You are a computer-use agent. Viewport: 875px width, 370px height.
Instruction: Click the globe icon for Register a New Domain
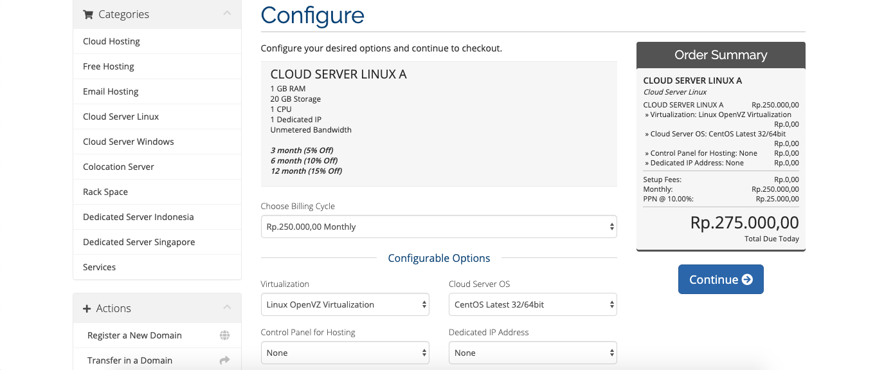click(x=224, y=335)
